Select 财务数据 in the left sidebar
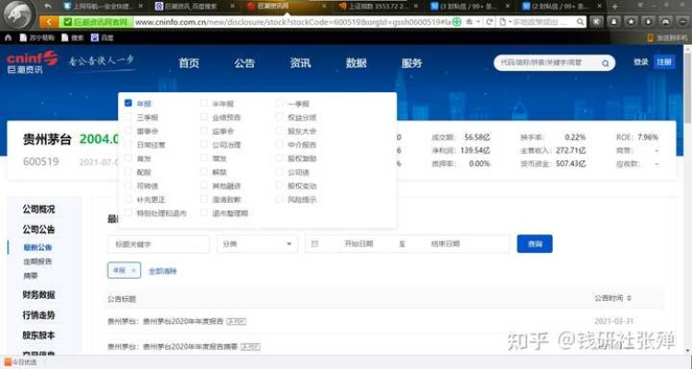This screenshot has width=692, height=369. [x=39, y=295]
